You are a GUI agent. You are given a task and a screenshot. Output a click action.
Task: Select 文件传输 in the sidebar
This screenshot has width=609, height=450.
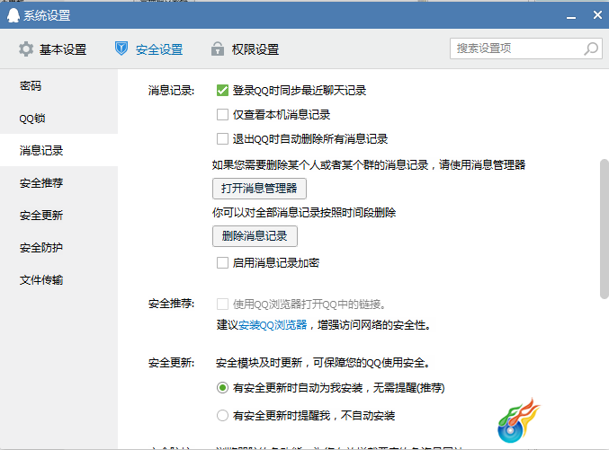pos(58,279)
